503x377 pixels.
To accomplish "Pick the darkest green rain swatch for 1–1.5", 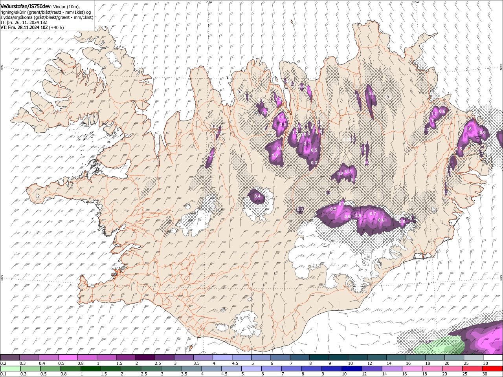I will point(91,368).
